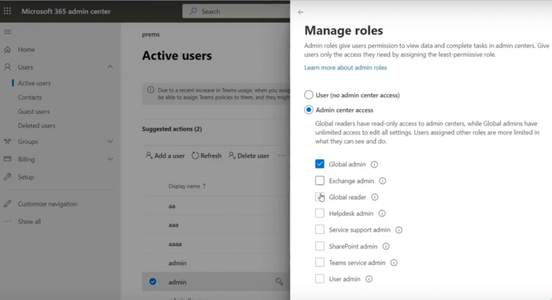Show info for the SharePoint admin role

tap(386, 247)
